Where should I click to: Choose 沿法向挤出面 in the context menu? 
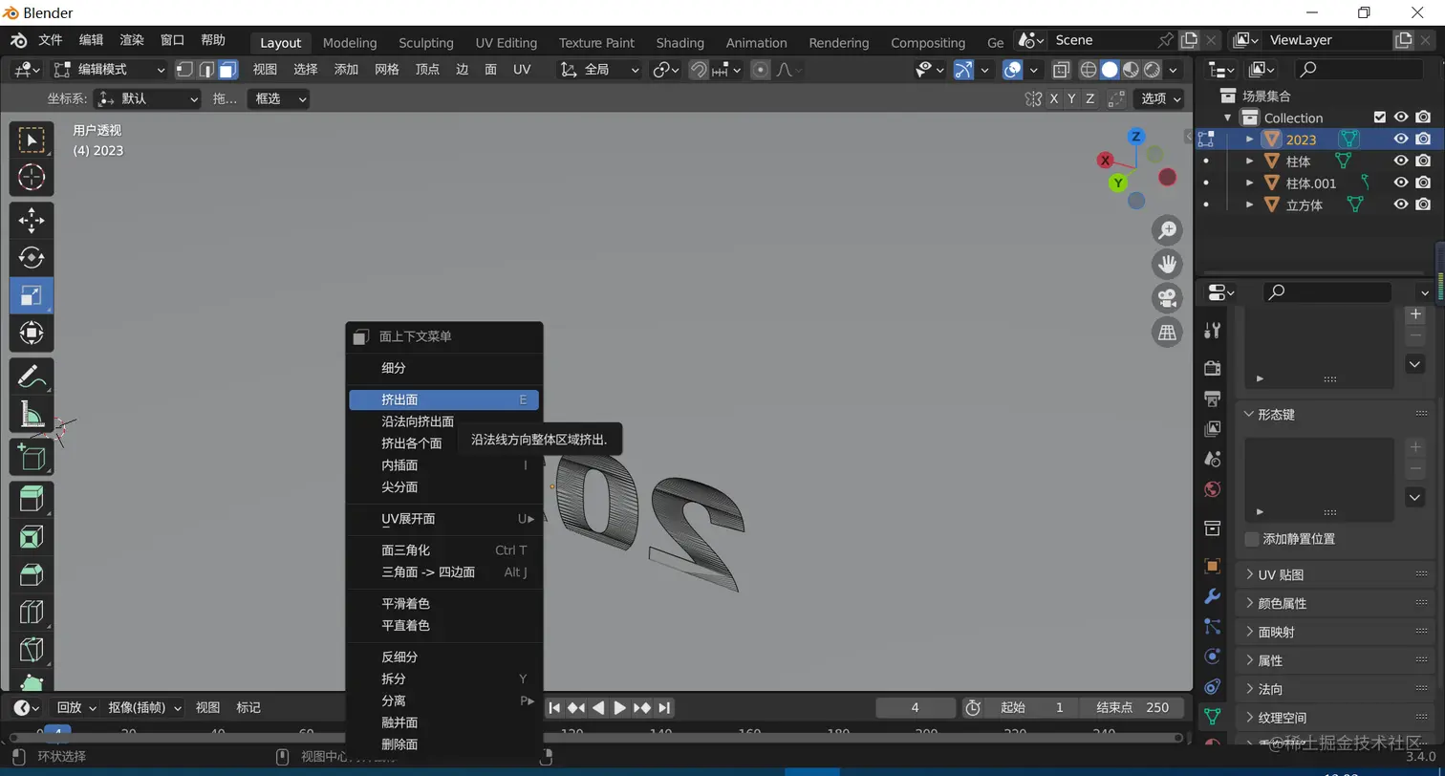(444, 421)
